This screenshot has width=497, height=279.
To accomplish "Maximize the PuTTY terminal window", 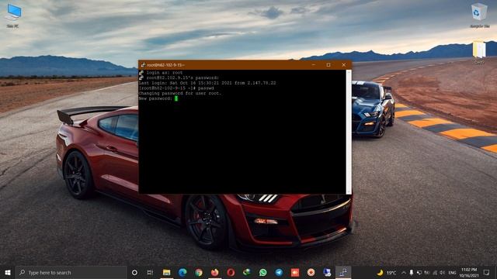I will pyautogui.click(x=328, y=65).
